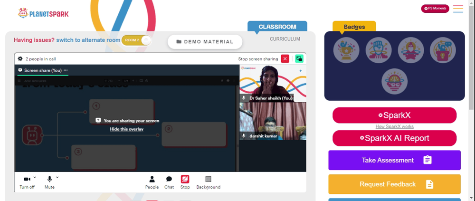Expand microphone options chevron

57,177
